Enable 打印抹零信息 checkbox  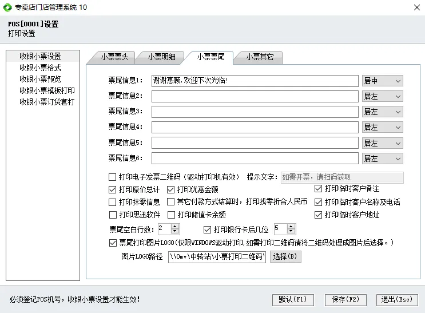(112, 202)
